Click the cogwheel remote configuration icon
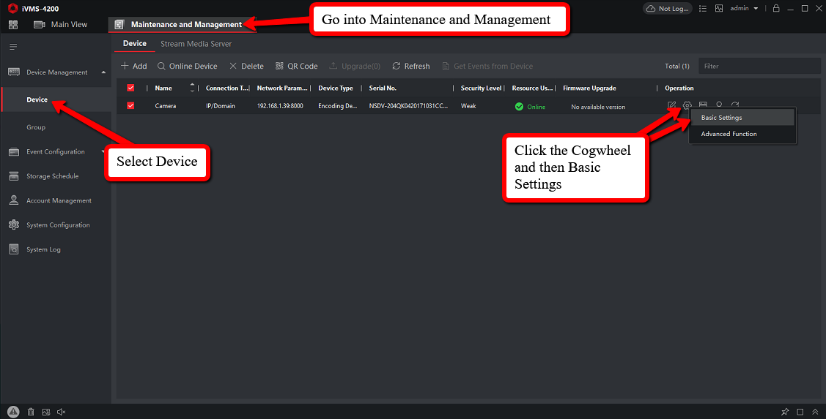 click(687, 106)
